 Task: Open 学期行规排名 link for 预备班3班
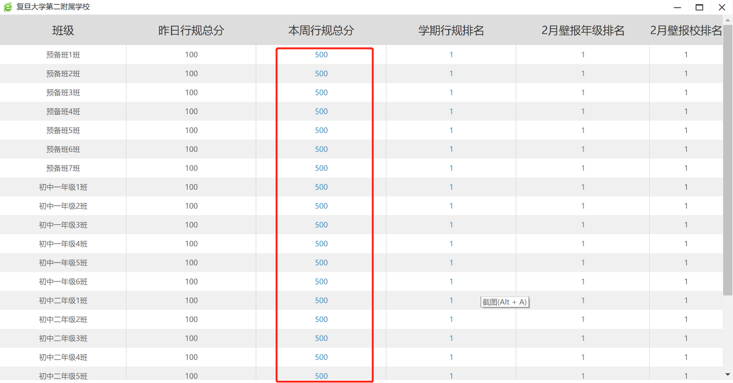[x=451, y=93]
